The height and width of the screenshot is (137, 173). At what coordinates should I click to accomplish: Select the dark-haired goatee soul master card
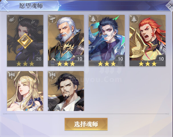(66, 91)
